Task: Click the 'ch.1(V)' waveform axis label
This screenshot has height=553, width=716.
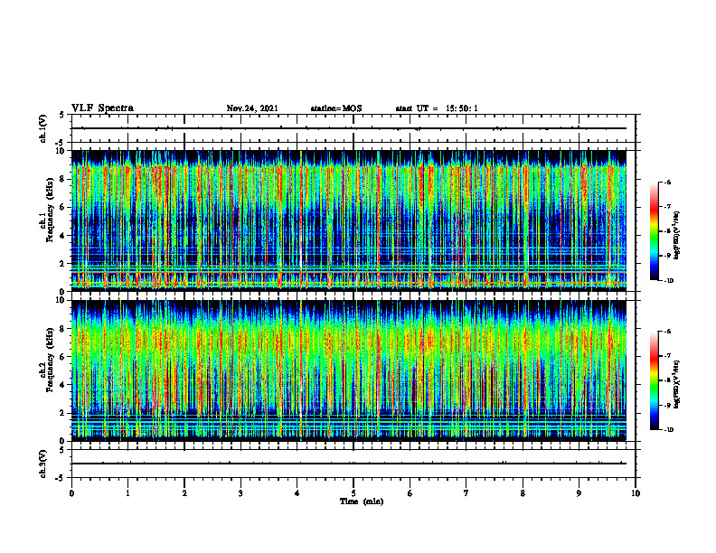Action: point(42,128)
